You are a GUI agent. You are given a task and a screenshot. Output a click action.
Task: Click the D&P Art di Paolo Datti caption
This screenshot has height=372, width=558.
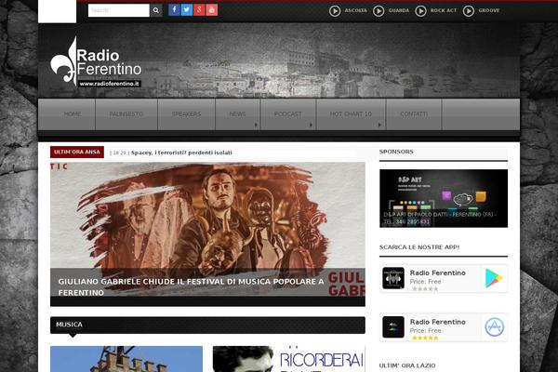click(x=440, y=218)
